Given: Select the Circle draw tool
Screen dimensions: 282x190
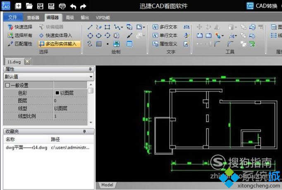Looking at the screenshot, I should click(90, 36).
